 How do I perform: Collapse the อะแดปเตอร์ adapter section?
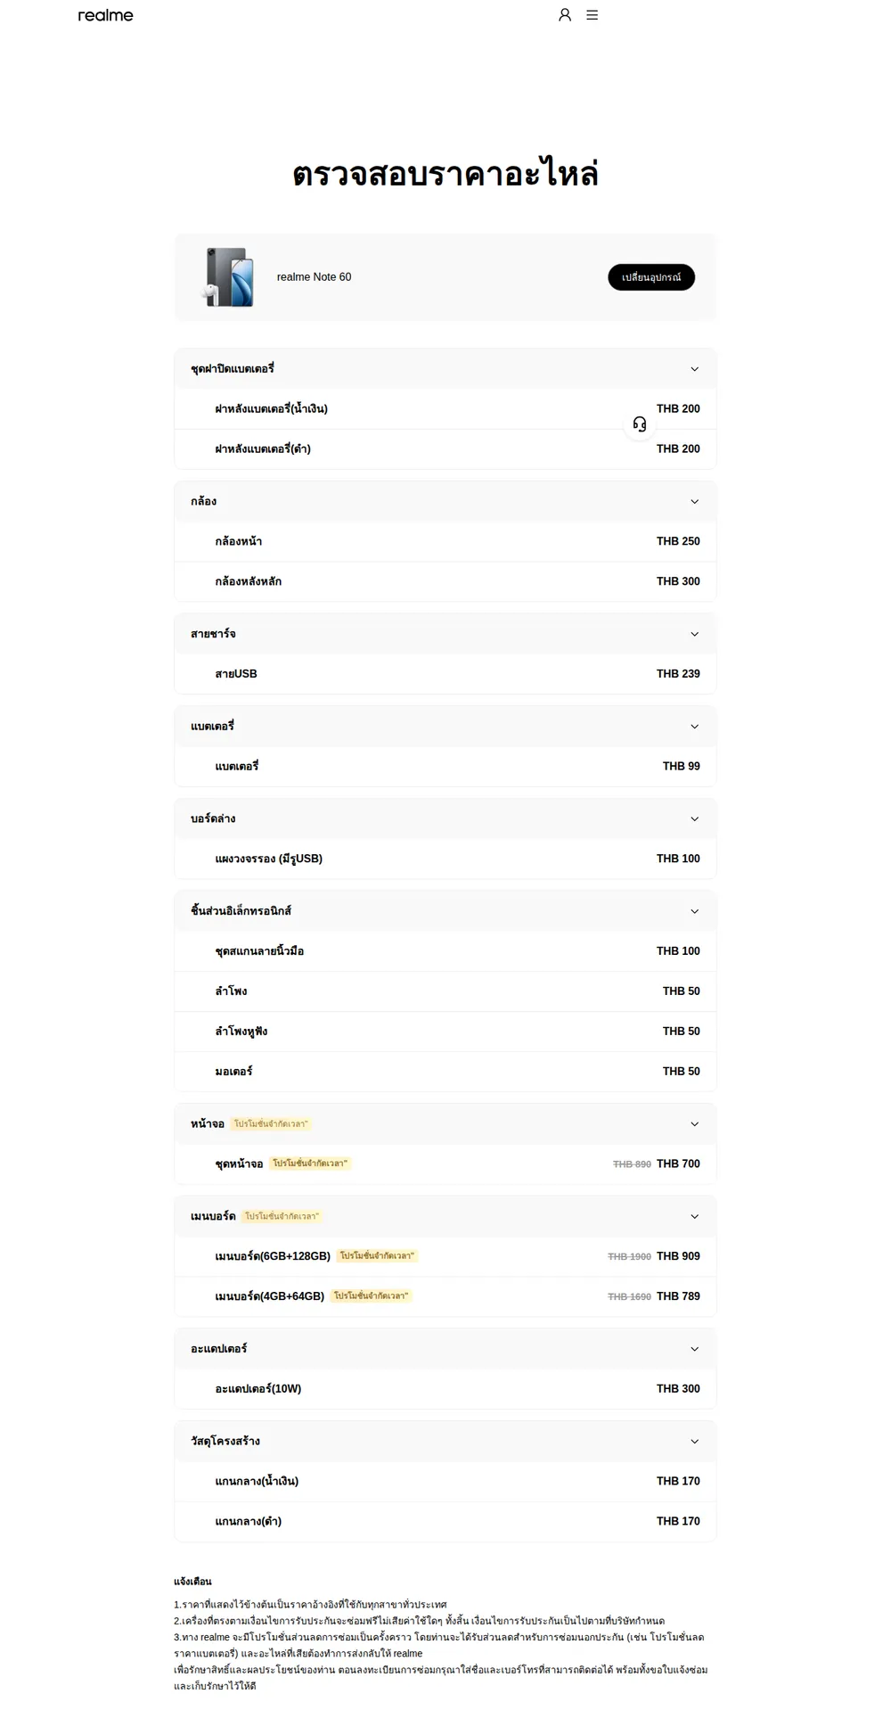[x=445, y=1349]
